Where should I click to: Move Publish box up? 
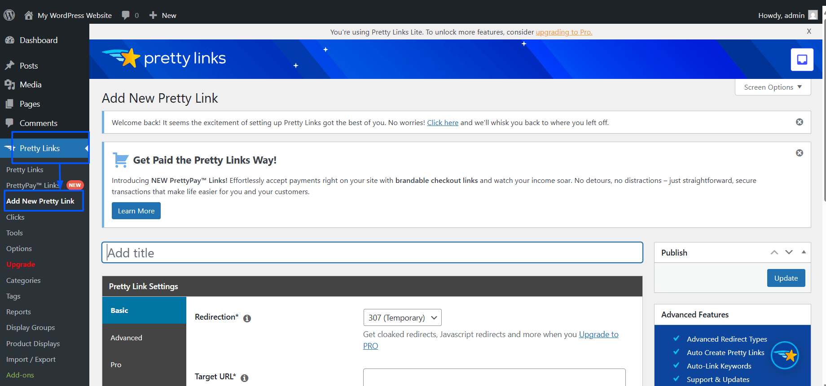pyautogui.click(x=774, y=252)
